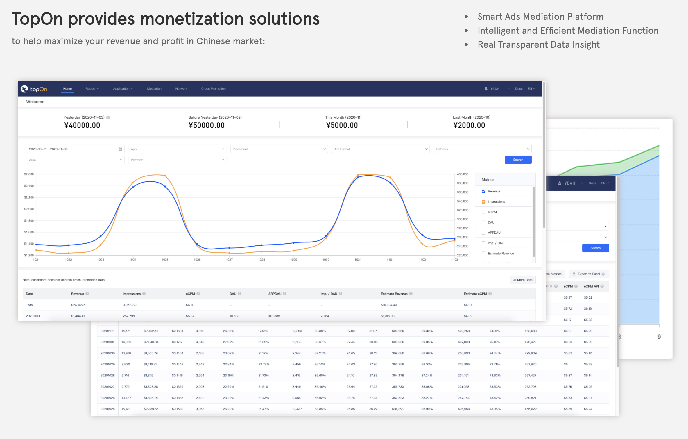
Task: Enable the Estimate Revenue metric checkbox
Action: point(483,254)
